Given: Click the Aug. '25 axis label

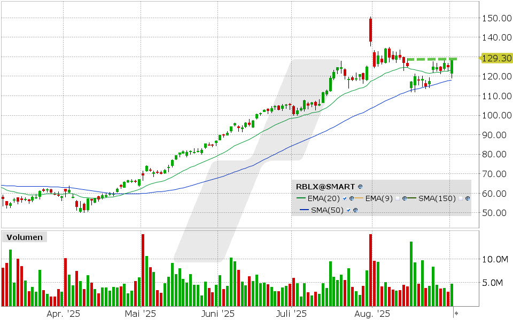Looking at the screenshot, I should coord(372,314).
